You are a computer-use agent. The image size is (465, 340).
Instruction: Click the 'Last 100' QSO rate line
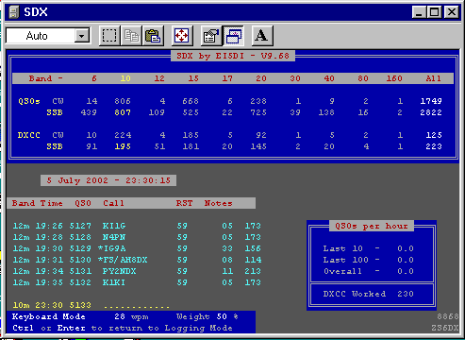tap(369, 260)
